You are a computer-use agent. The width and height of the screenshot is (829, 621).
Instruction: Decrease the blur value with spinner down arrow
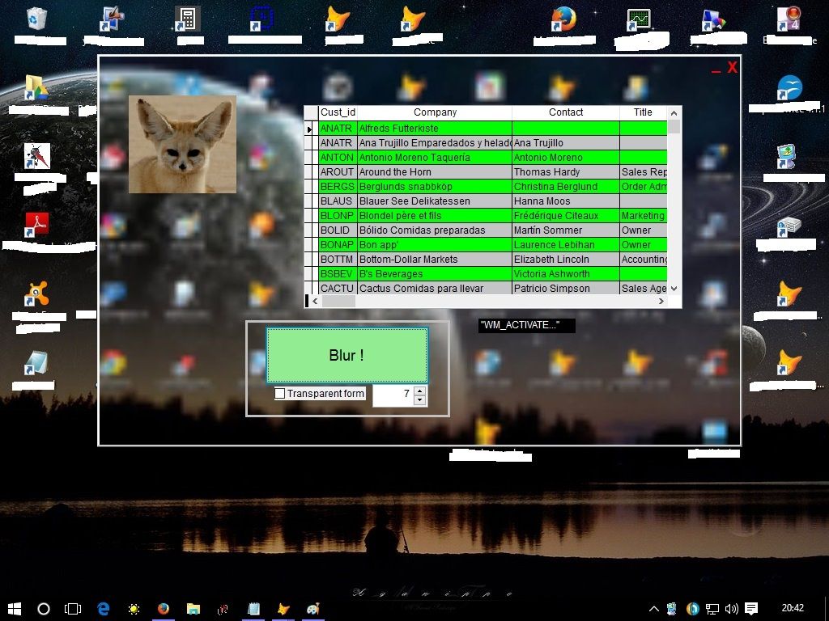pyautogui.click(x=420, y=399)
